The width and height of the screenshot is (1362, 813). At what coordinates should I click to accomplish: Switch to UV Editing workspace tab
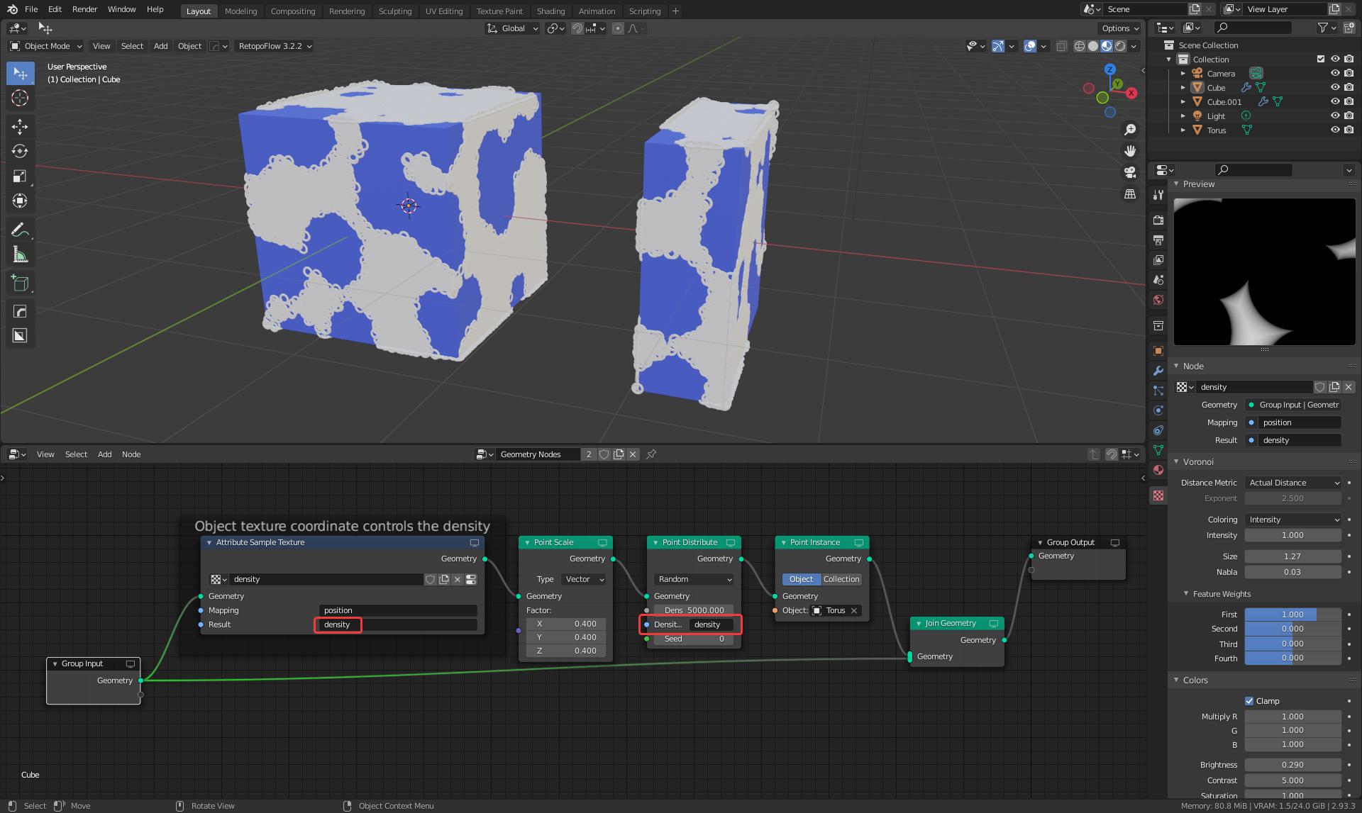pyautogui.click(x=444, y=11)
